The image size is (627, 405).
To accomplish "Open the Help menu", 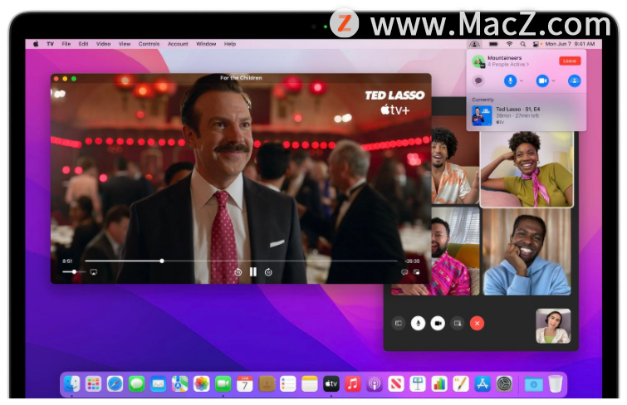I will (x=229, y=44).
